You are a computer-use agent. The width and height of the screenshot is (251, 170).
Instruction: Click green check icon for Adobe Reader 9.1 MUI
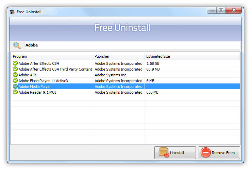point(15,92)
